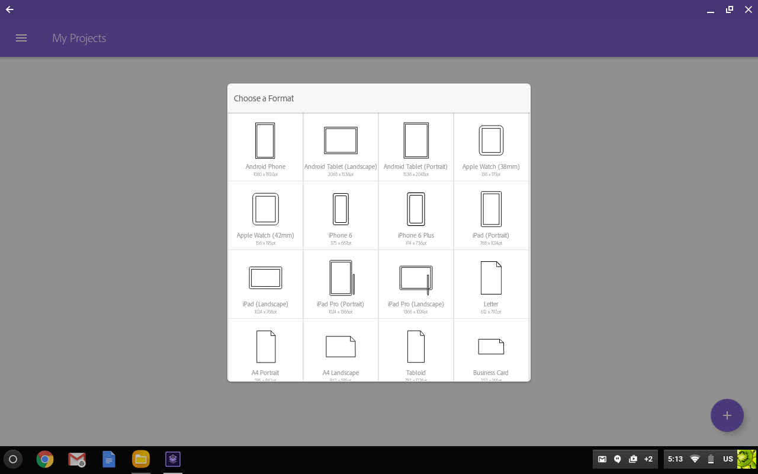Select the iPhone 6 format
Screen dimensions: 758x474
coord(341,209)
